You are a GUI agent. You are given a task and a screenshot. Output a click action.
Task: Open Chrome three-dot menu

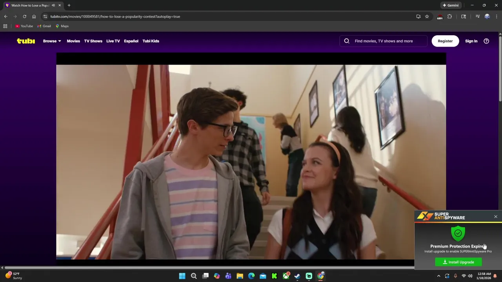point(497,16)
